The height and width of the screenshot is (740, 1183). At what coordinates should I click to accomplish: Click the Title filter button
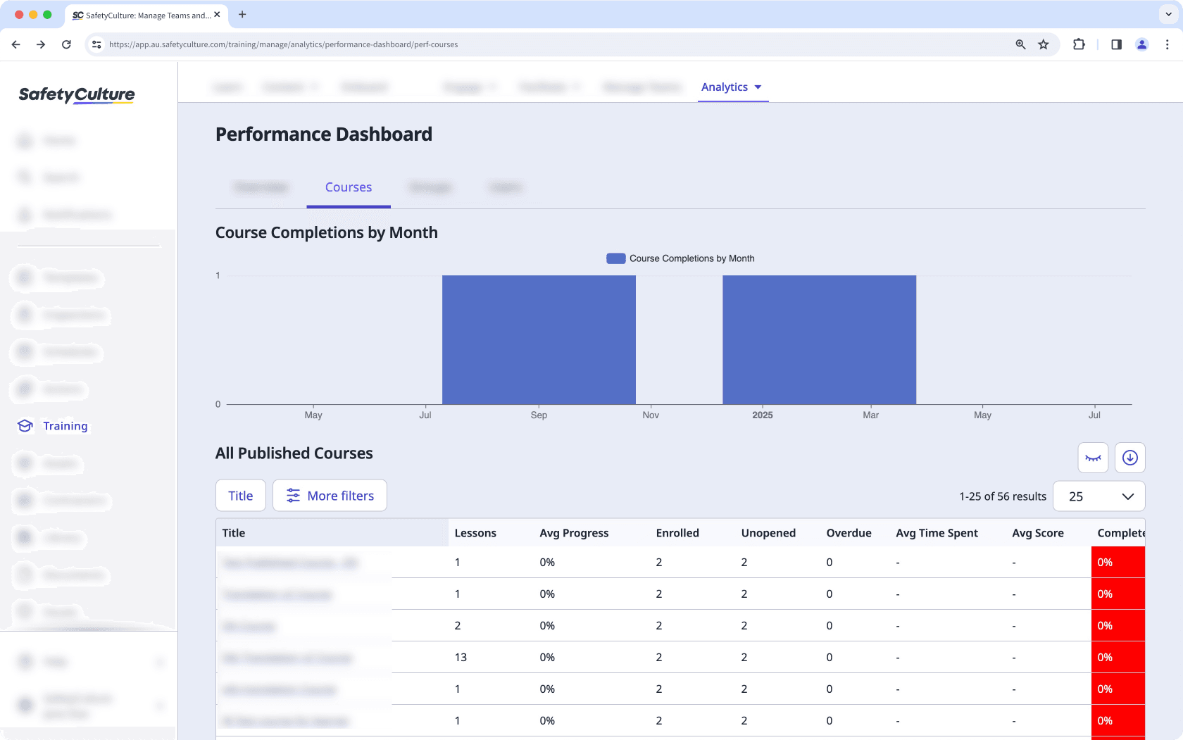(x=240, y=495)
